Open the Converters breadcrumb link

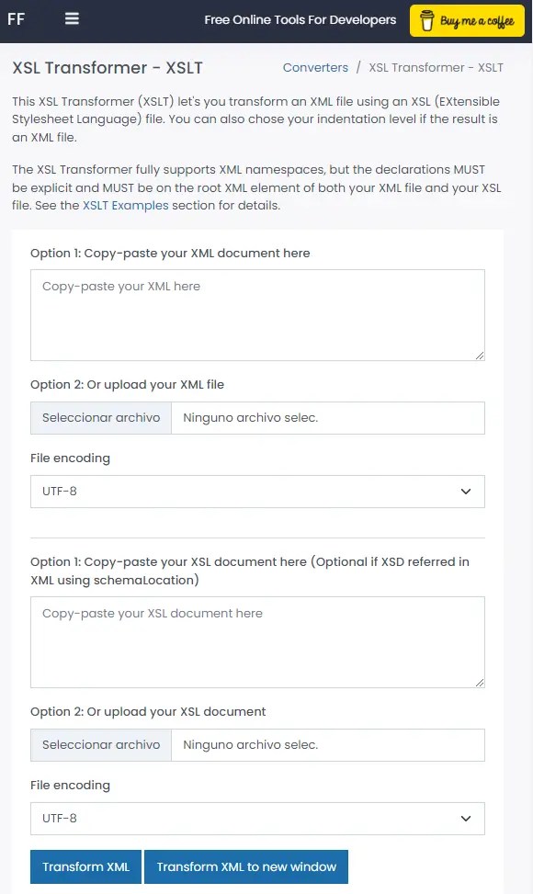(x=315, y=67)
